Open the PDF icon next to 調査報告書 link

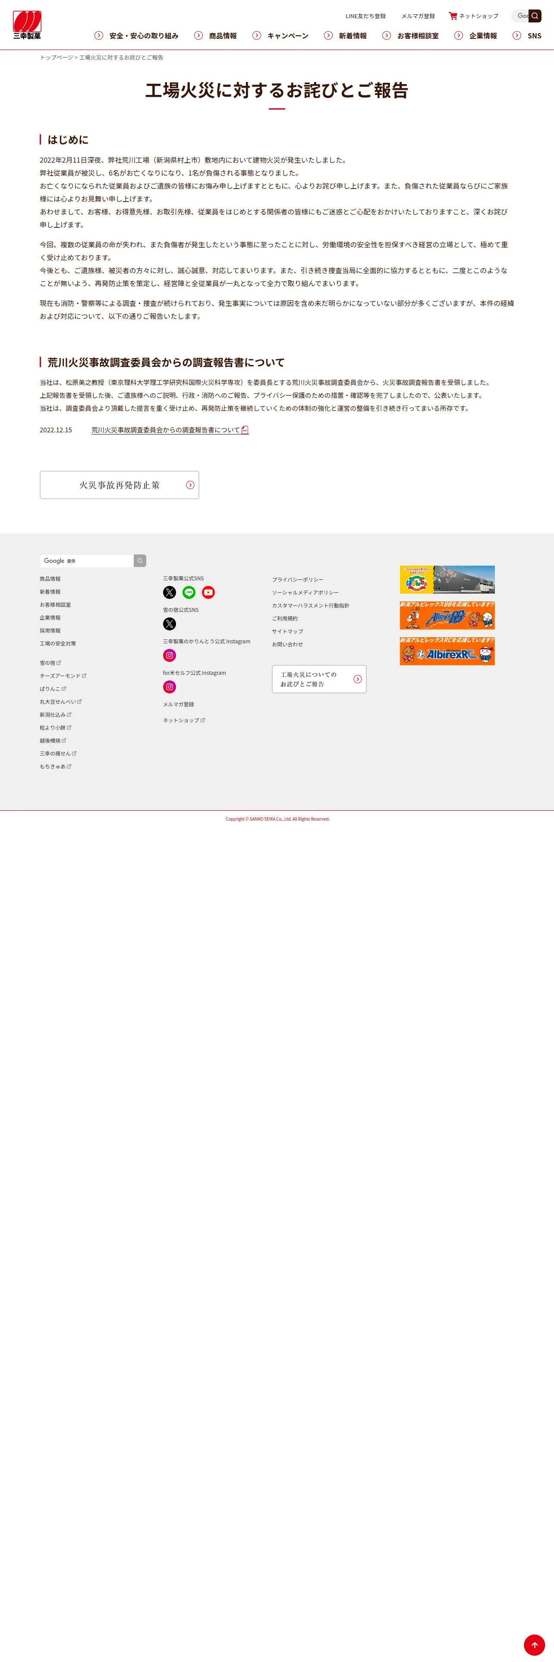(x=245, y=430)
